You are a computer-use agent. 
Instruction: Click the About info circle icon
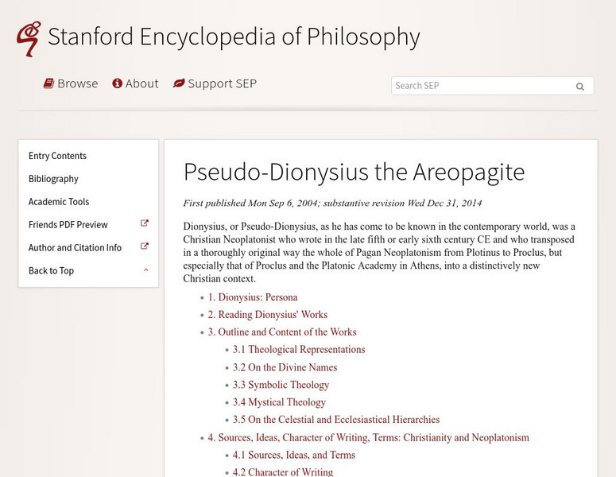117,83
